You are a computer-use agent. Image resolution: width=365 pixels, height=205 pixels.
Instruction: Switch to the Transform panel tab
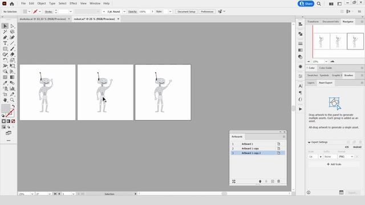pos(313,22)
